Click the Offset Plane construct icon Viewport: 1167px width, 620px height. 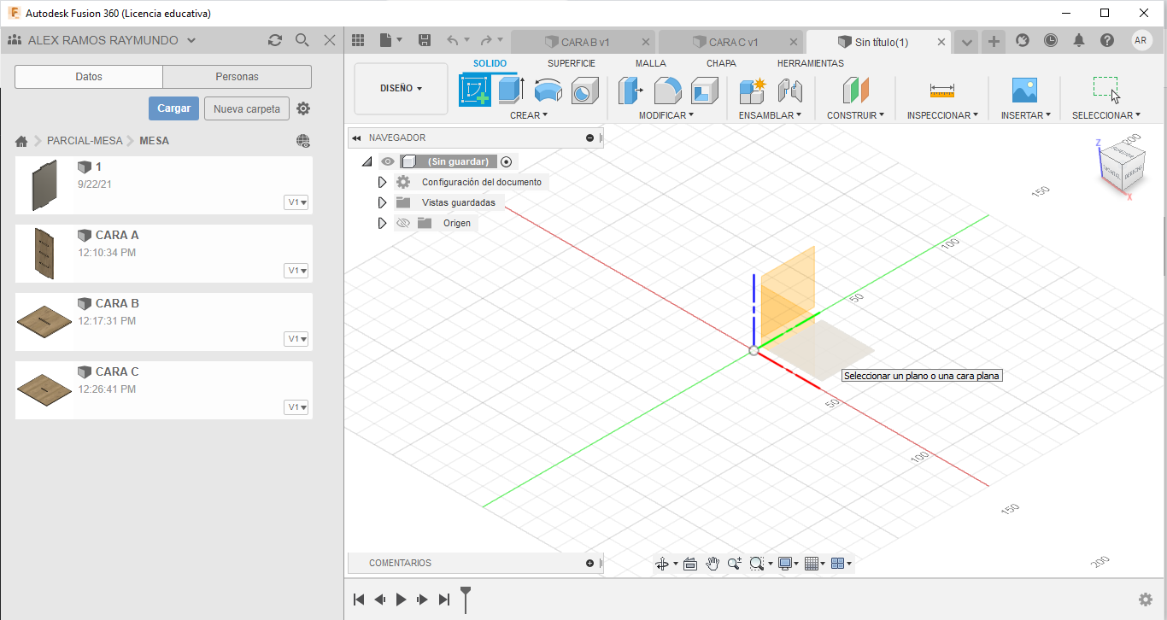point(855,90)
